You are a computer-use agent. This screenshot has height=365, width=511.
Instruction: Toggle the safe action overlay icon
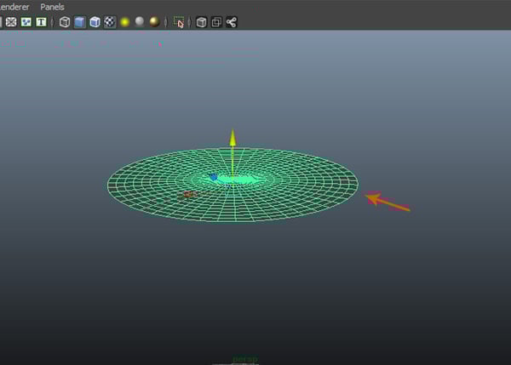point(26,22)
